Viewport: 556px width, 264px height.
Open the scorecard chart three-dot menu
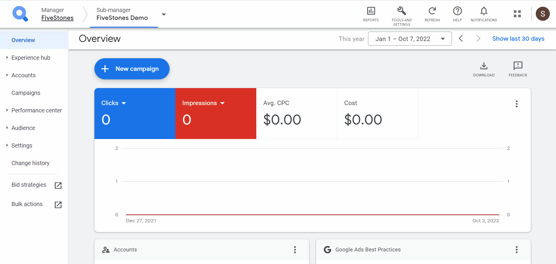[x=517, y=104]
